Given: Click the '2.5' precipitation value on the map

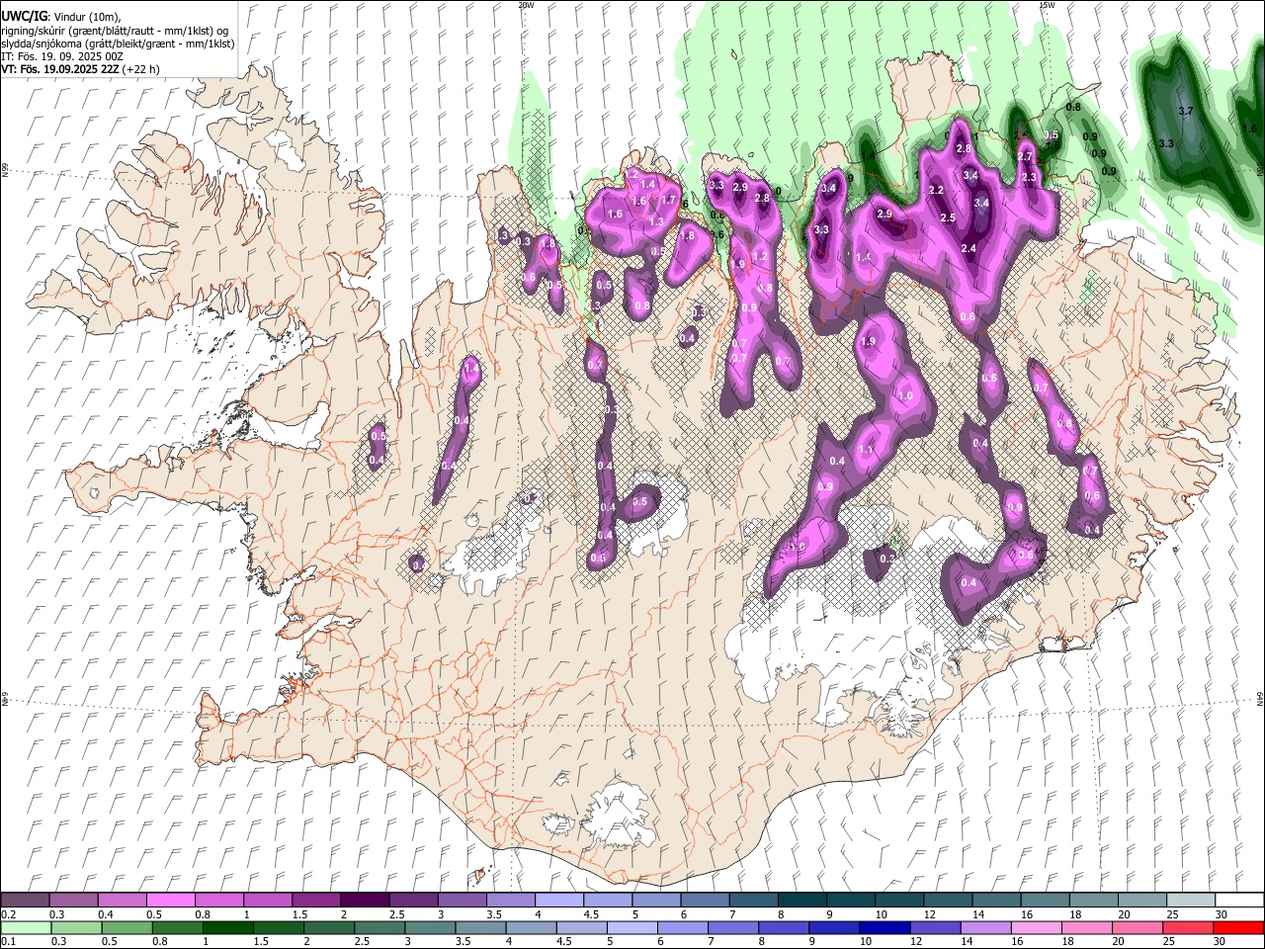Looking at the screenshot, I should click(x=948, y=217).
